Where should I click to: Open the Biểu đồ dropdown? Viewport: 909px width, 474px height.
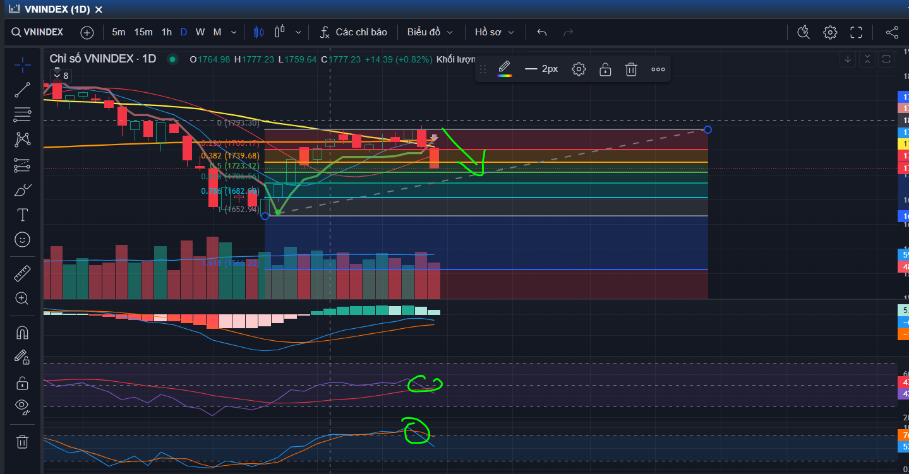430,32
